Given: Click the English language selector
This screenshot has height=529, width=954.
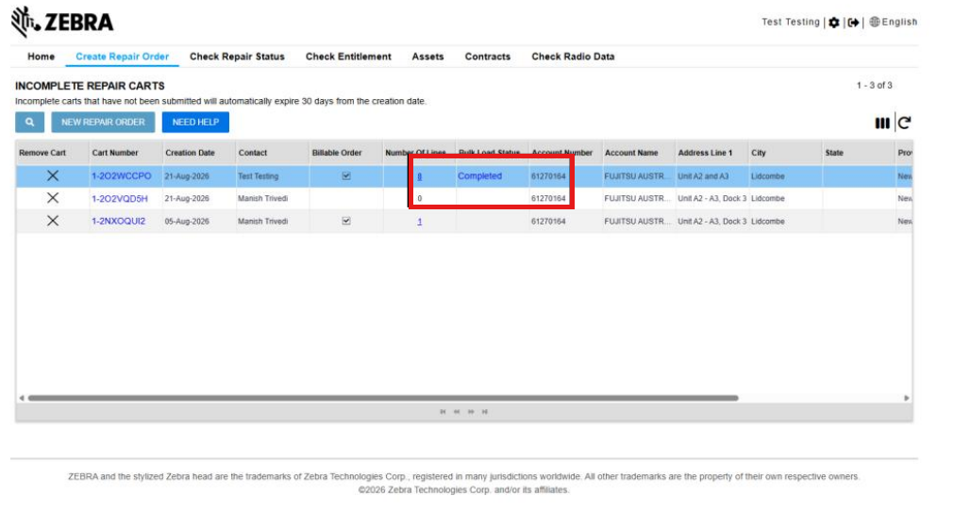Looking at the screenshot, I should 899,22.
